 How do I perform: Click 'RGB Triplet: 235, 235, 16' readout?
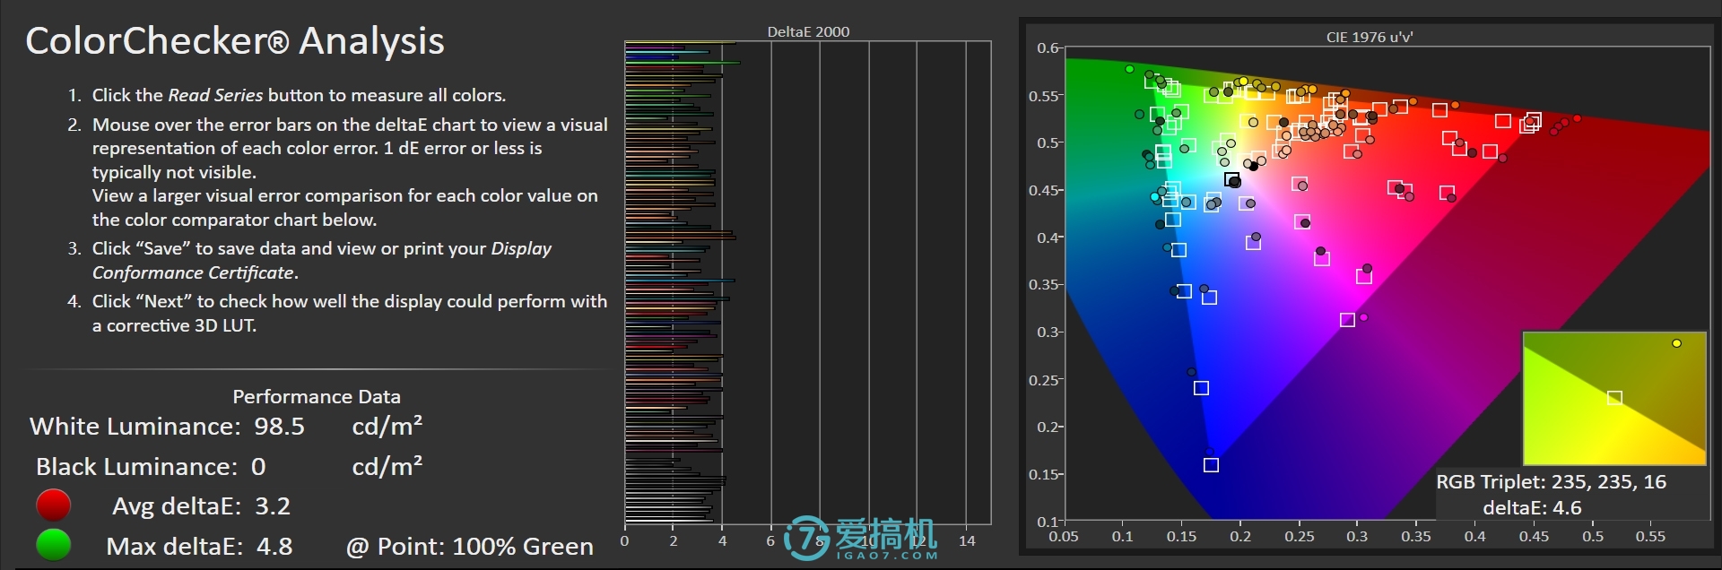click(x=1552, y=481)
